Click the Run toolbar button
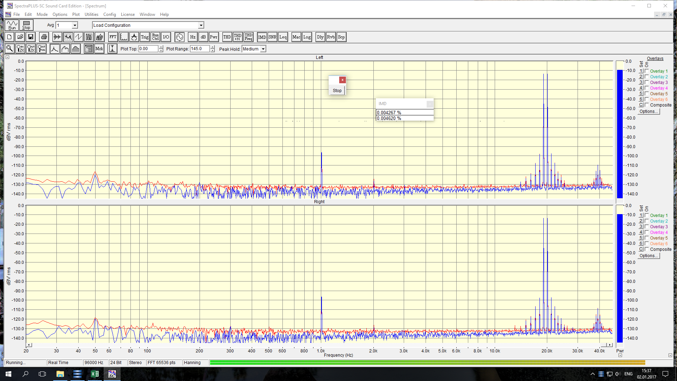Screen dimensions: 677x381 (x=12, y=25)
